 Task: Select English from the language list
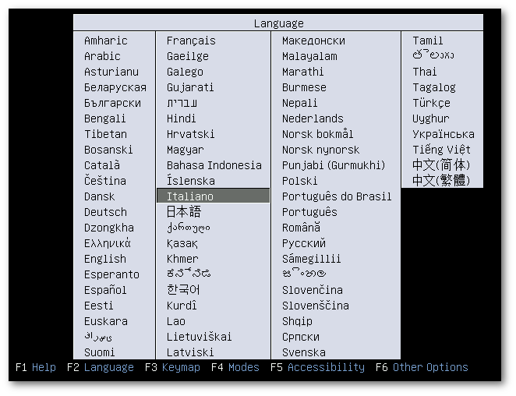105,259
